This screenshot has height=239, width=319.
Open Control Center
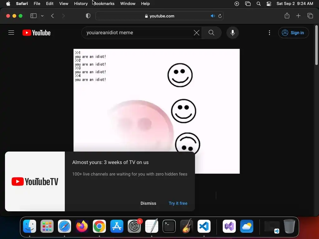(x=269, y=4)
